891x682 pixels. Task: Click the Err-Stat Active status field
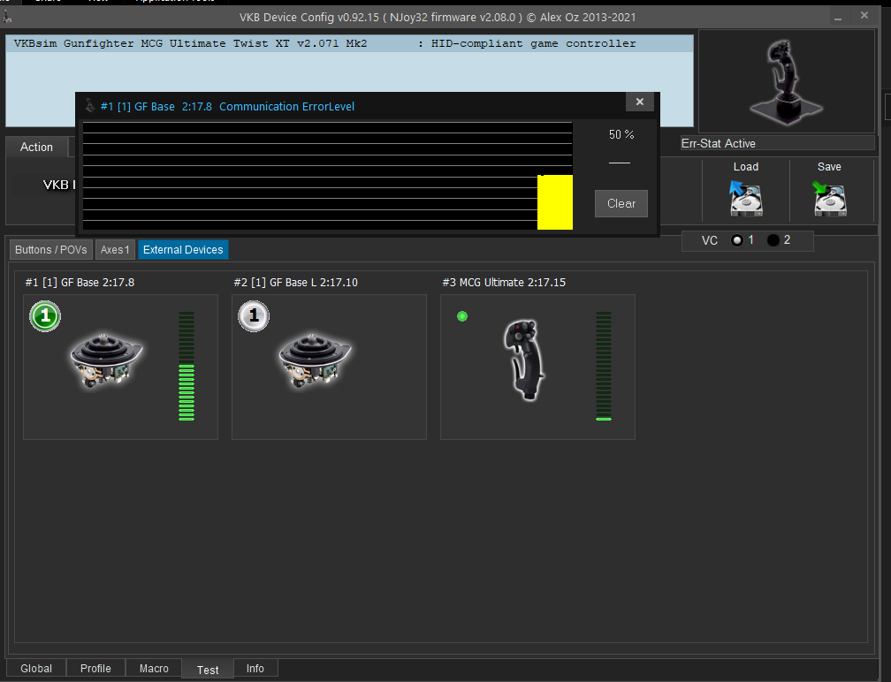(777, 144)
